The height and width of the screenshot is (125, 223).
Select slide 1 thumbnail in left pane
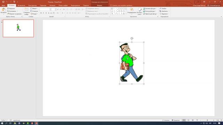tap(18, 28)
